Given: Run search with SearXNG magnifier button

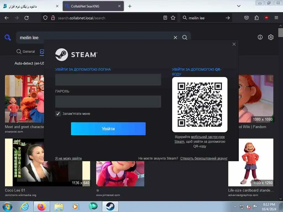Looking at the screenshot, I should click(185, 38).
